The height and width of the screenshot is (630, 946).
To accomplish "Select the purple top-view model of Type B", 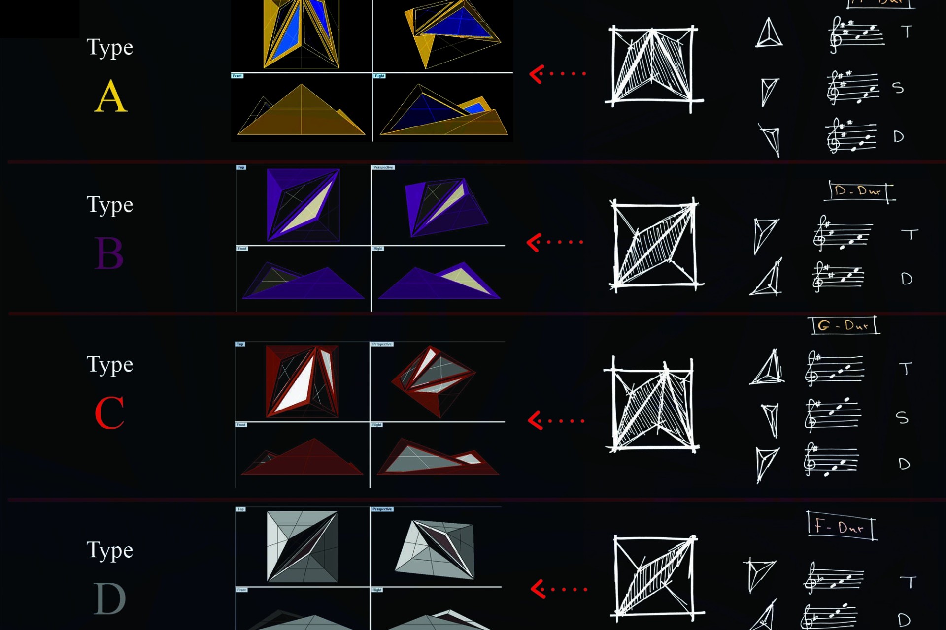I will [303, 205].
